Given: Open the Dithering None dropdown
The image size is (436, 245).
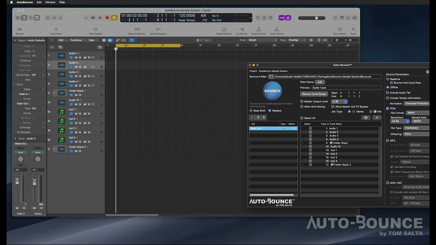Looking at the screenshot, I should 416,134.
